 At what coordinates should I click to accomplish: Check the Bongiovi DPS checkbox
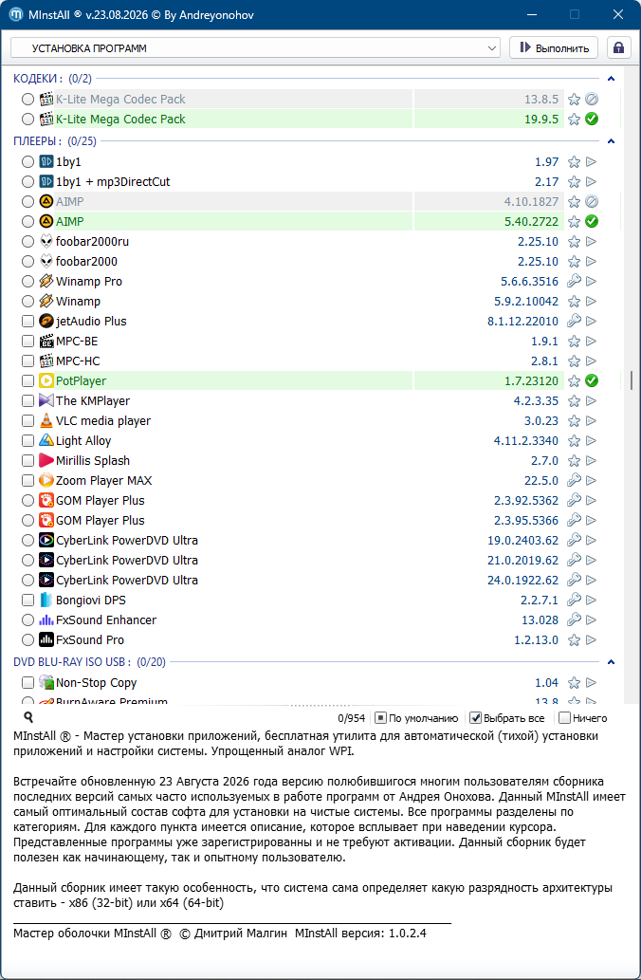(x=27, y=600)
